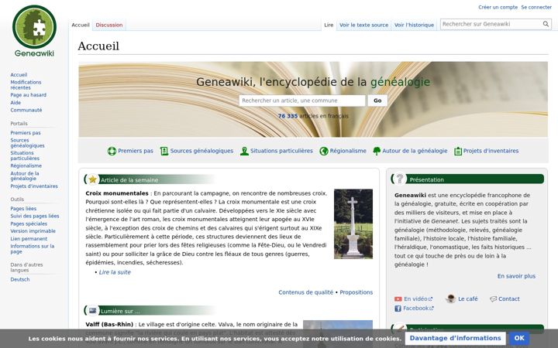Open Voir le texte source tab

(x=363, y=25)
